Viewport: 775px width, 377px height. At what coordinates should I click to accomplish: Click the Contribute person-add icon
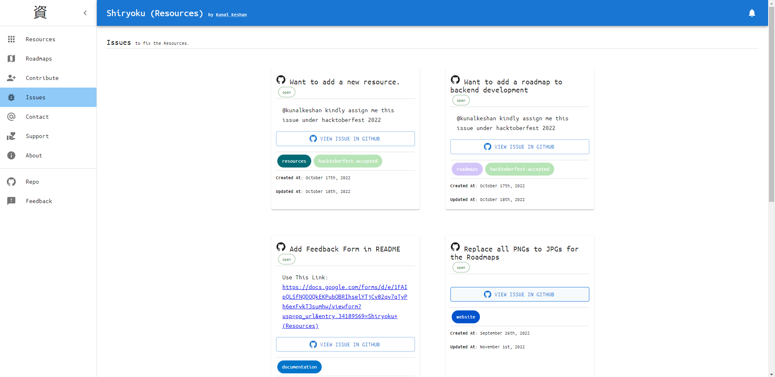pos(11,78)
